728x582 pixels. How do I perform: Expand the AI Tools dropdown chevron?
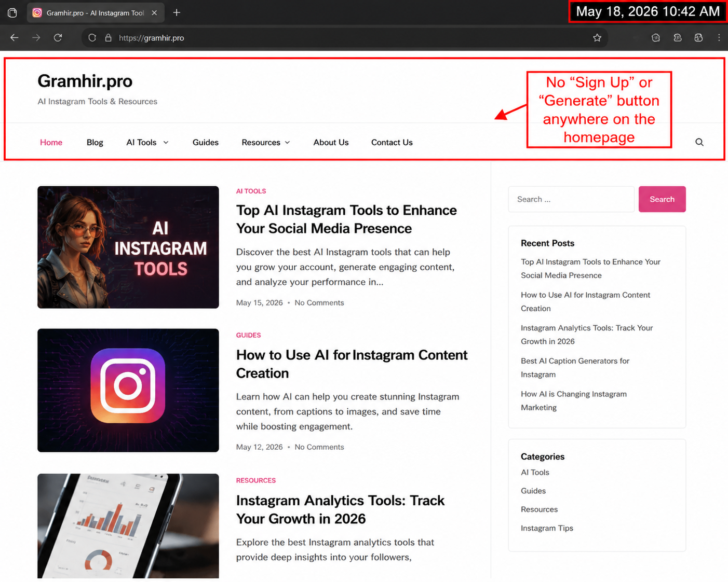(166, 142)
